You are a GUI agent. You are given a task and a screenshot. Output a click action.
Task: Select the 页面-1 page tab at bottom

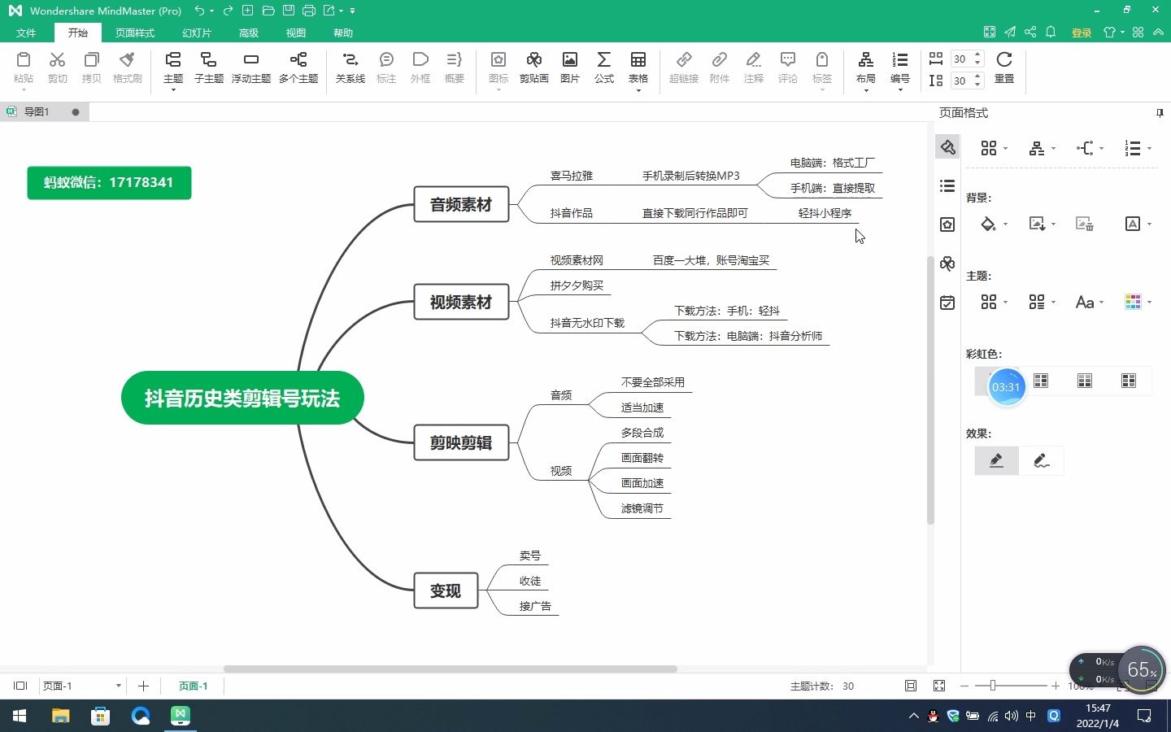(193, 686)
